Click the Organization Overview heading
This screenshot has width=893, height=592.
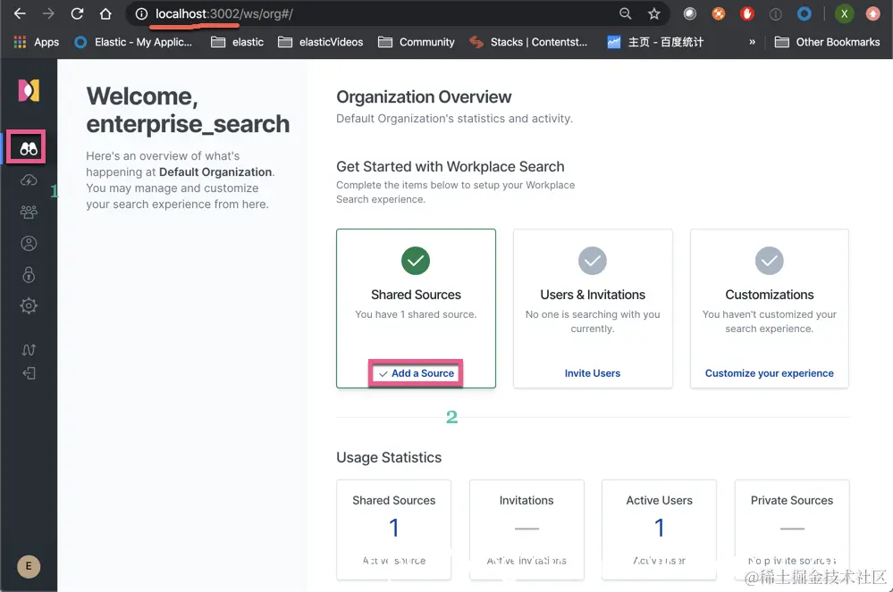click(x=424, y=97)
